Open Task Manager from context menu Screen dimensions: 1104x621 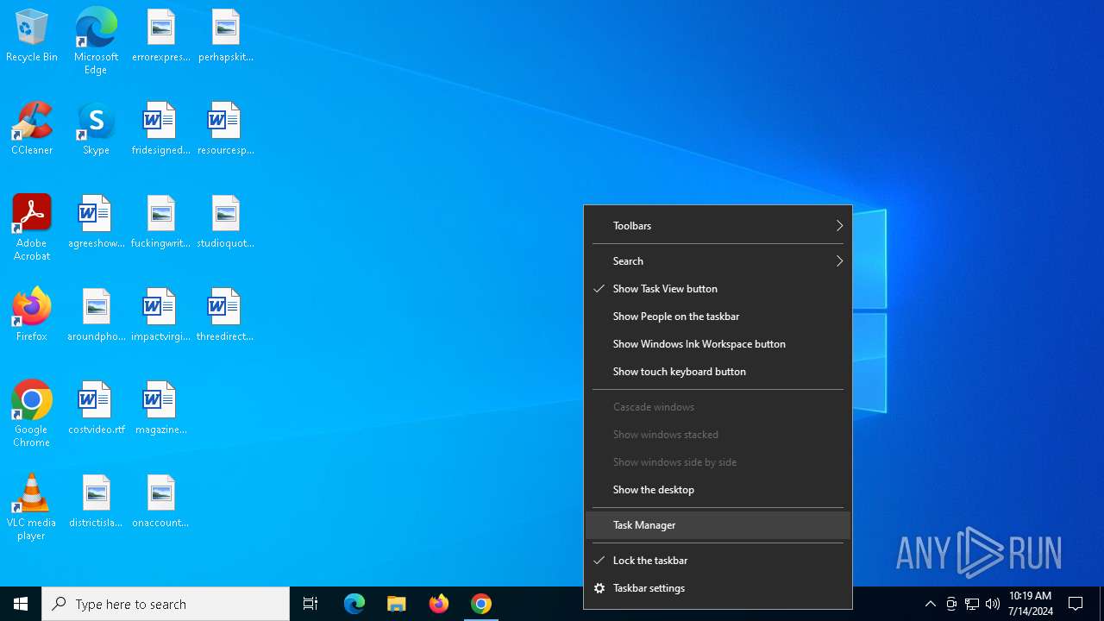(718, 525)
